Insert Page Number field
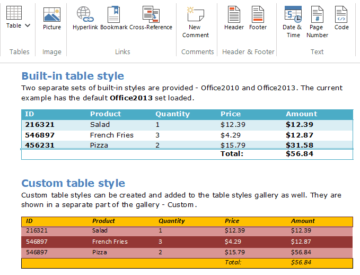Screen dimensions: 360x275 click(317, 22)
